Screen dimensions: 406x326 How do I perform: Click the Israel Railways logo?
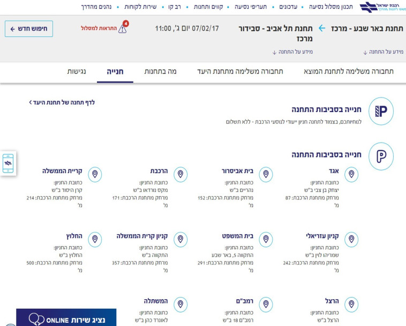[382, 7]
